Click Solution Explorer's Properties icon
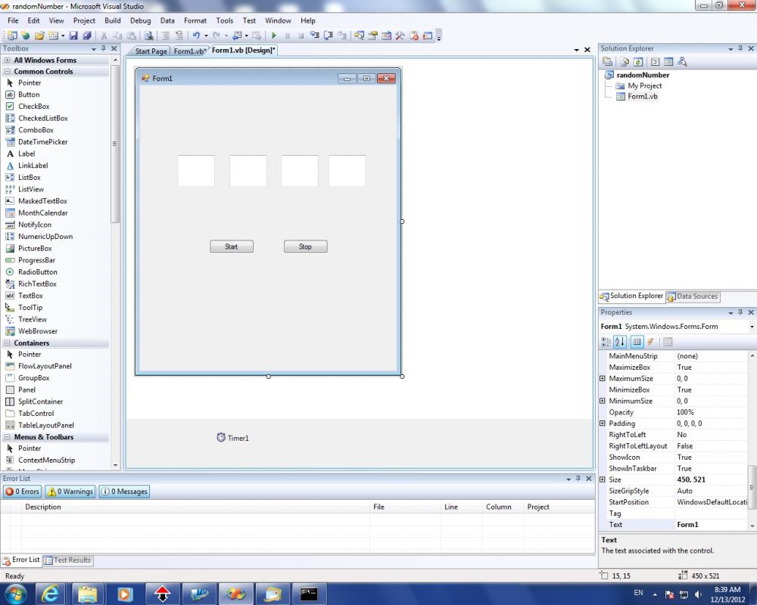This screenshot has height=605, width=757. point(608,61)
